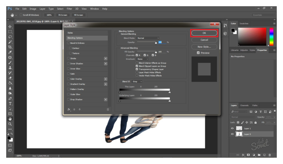
Task: Toggle Blend Clipped Layers as Group
Action: coord(137,66)
